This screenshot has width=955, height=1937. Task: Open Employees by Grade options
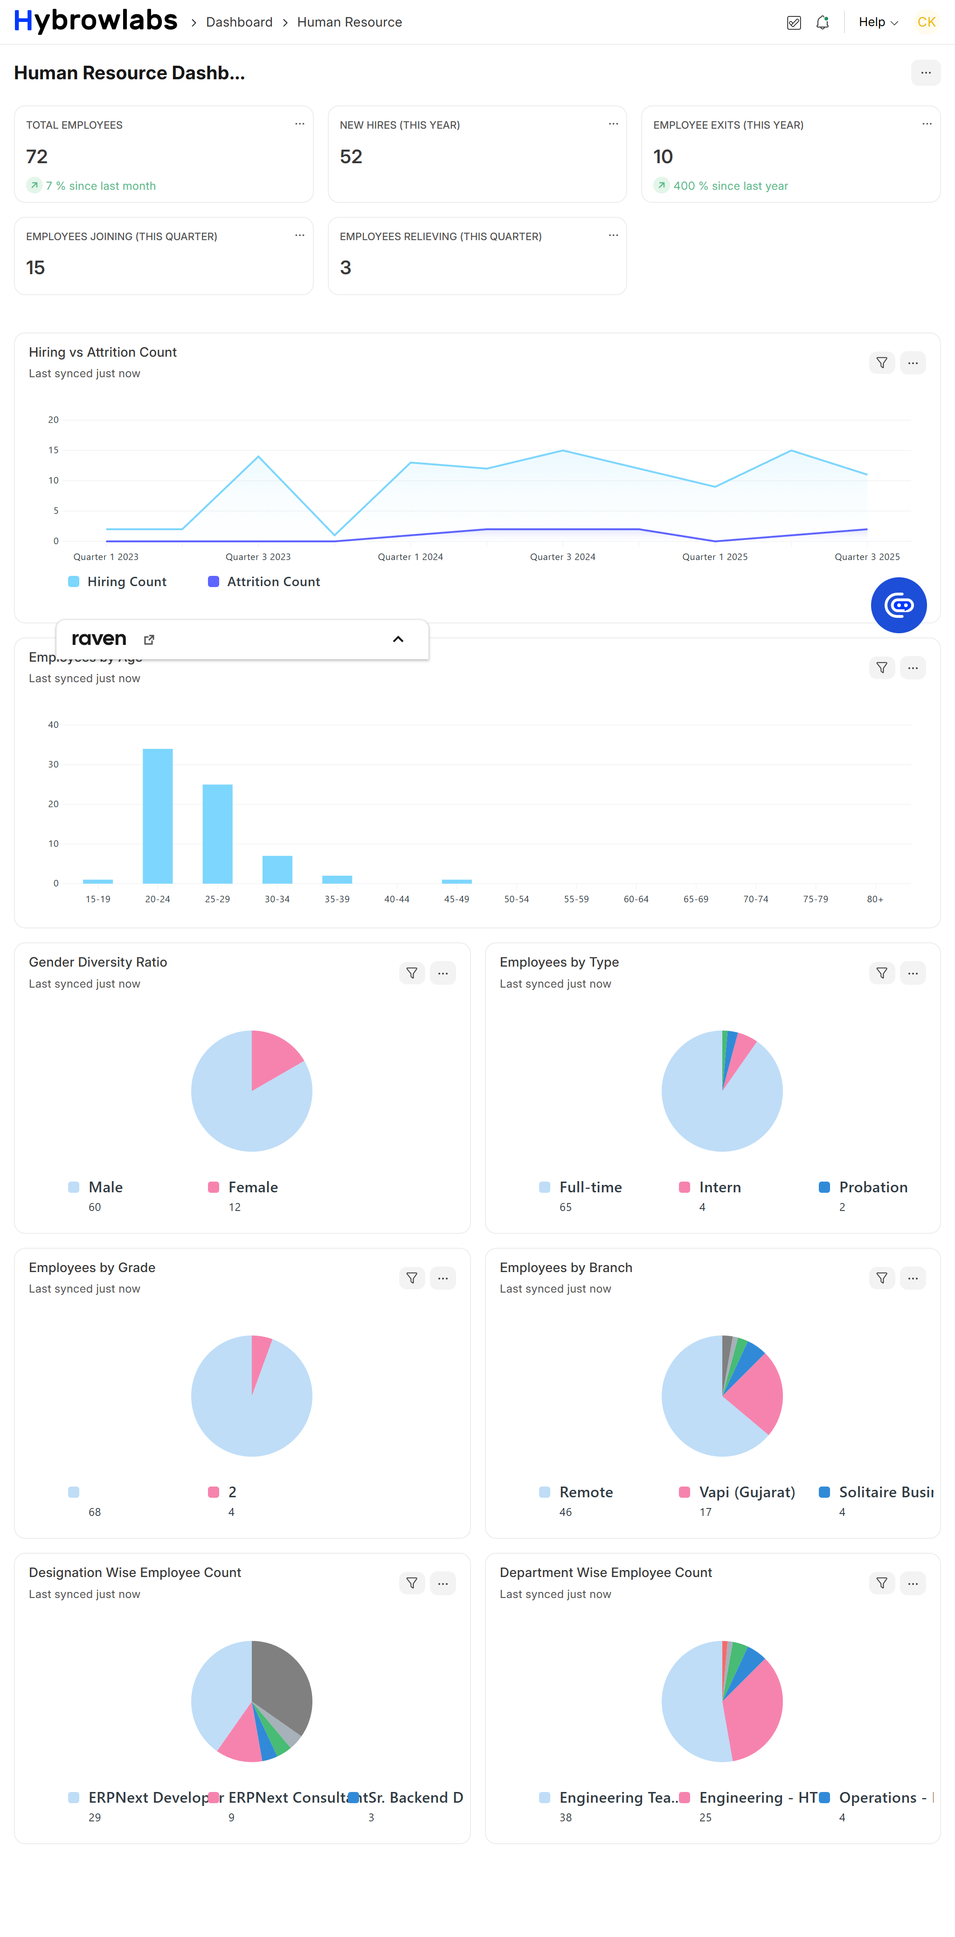[443, 1278]
